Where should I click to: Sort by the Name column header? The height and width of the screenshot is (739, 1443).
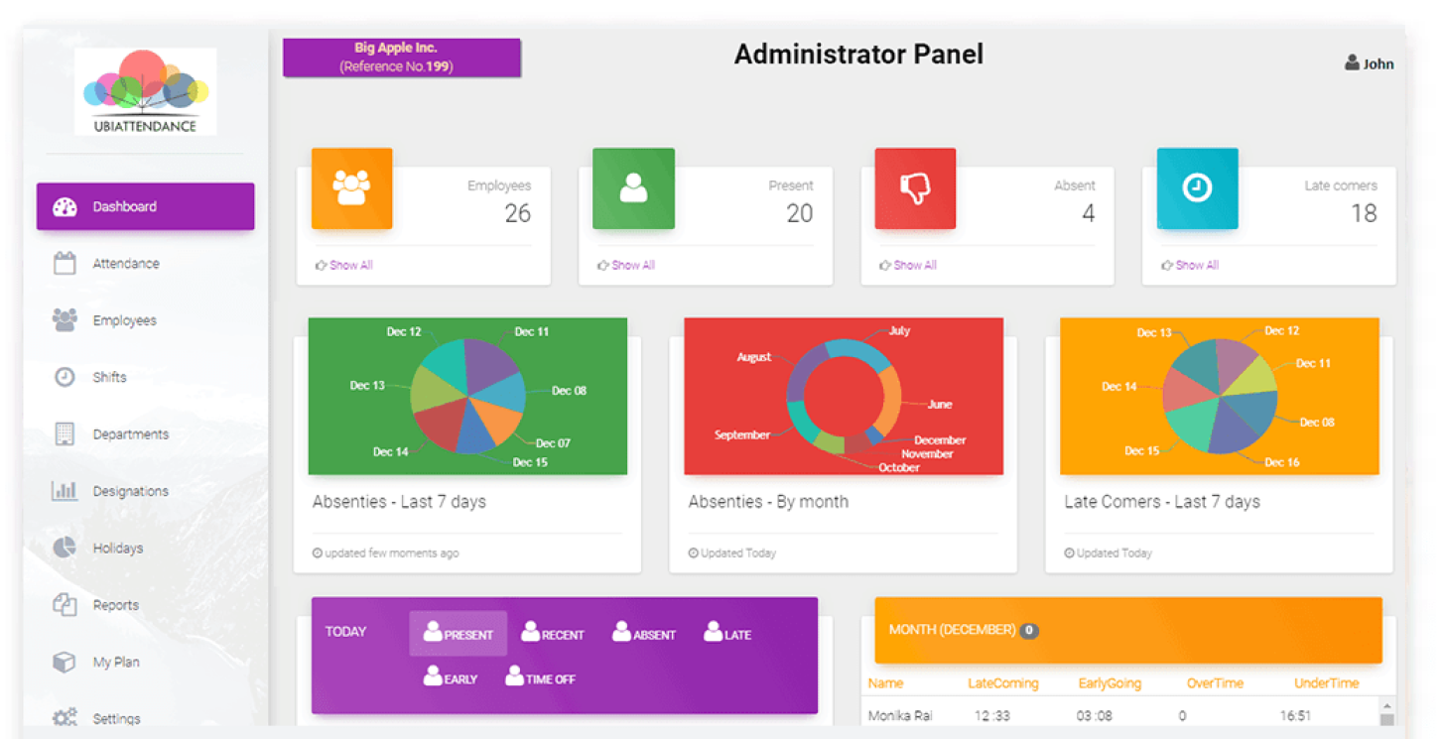click(x=886, y=683)
